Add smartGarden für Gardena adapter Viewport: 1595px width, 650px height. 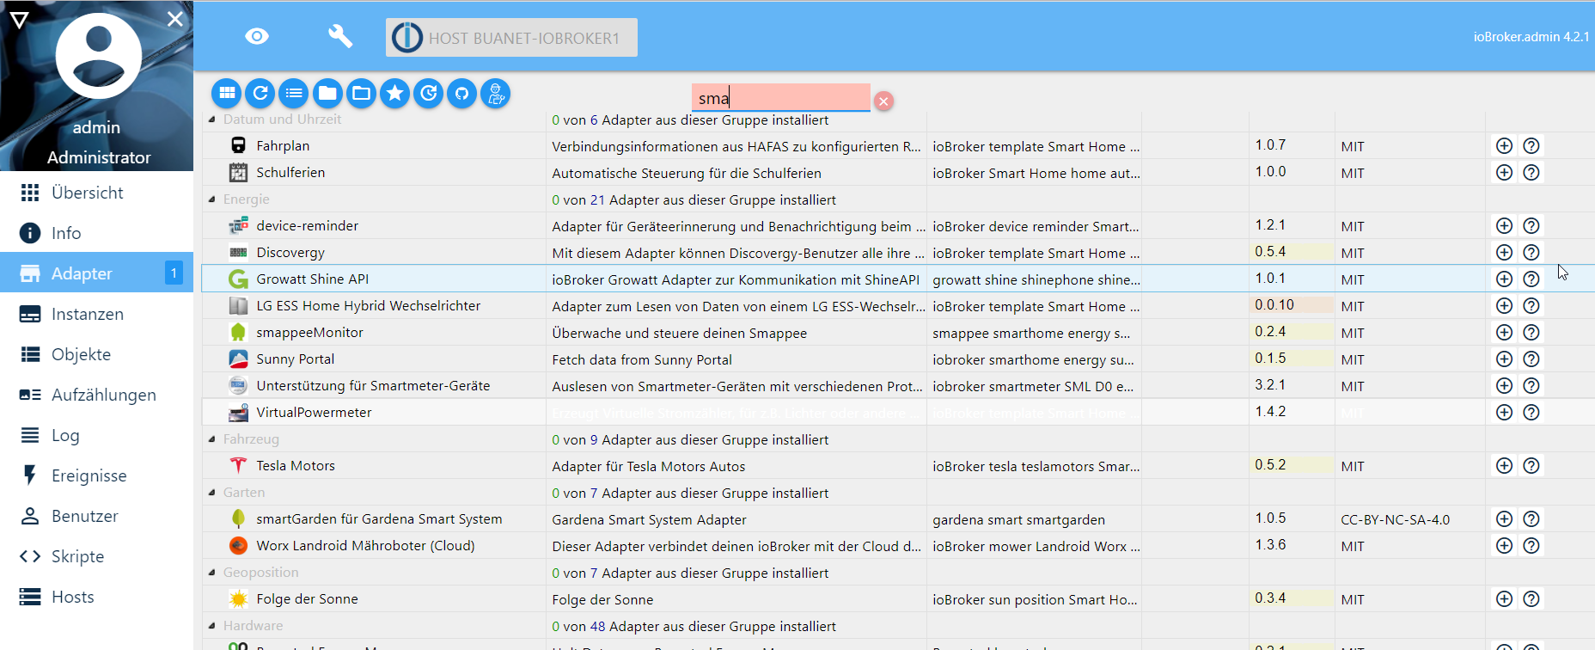(x=1504, y=519)
